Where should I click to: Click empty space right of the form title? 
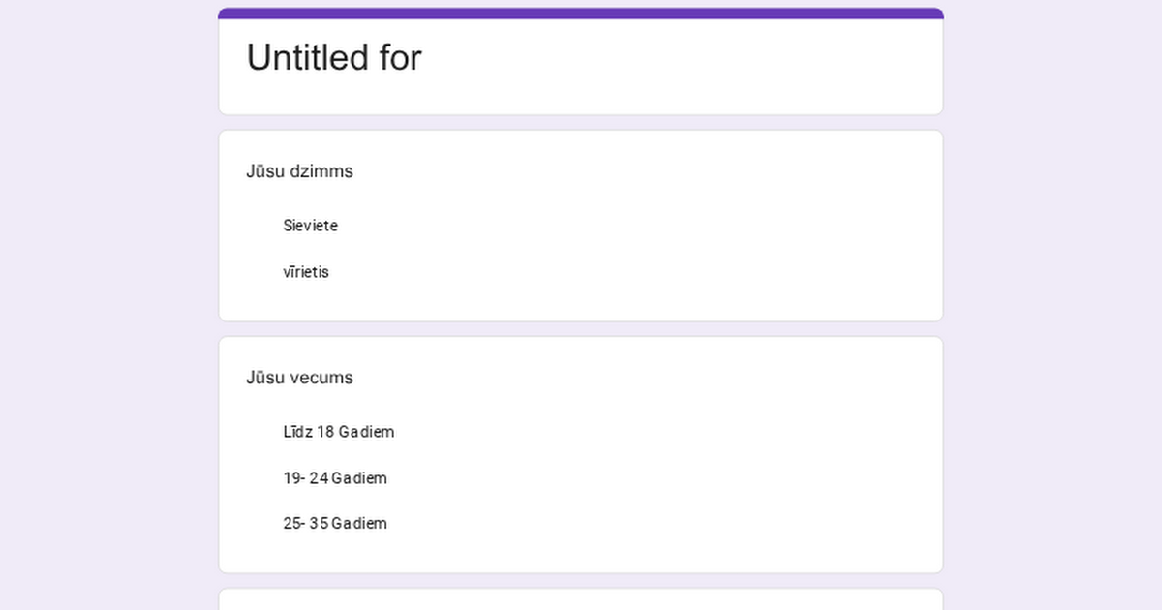678,58
